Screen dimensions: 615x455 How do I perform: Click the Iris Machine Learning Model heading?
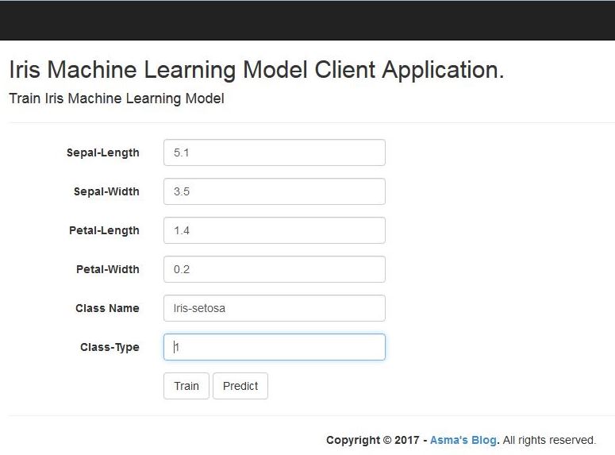256,70
